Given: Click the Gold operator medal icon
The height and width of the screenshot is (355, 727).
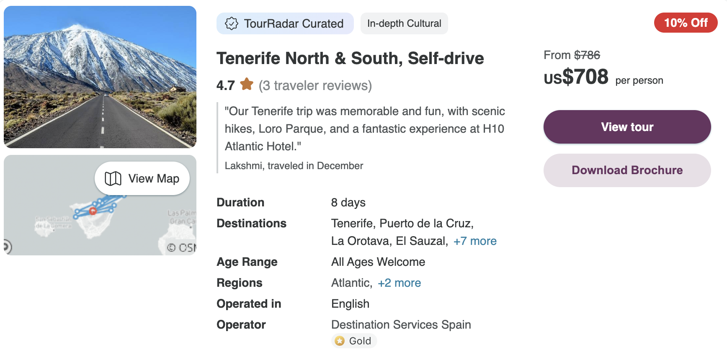Looking at the screenshot, I should coord(340,341).
